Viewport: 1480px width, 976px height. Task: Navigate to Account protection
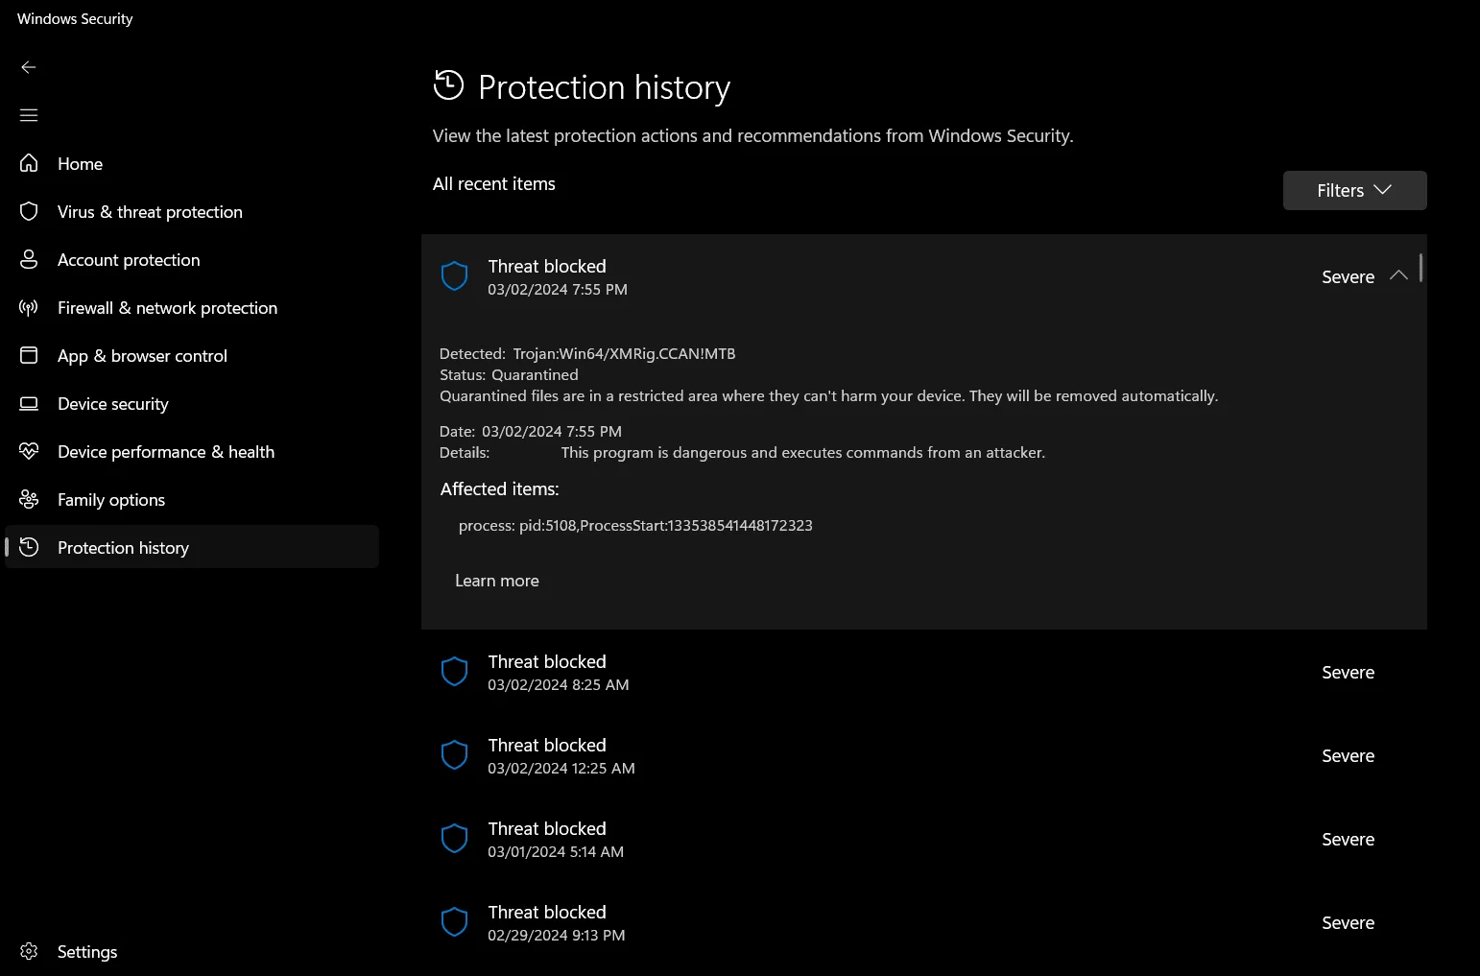click(192, 259)
